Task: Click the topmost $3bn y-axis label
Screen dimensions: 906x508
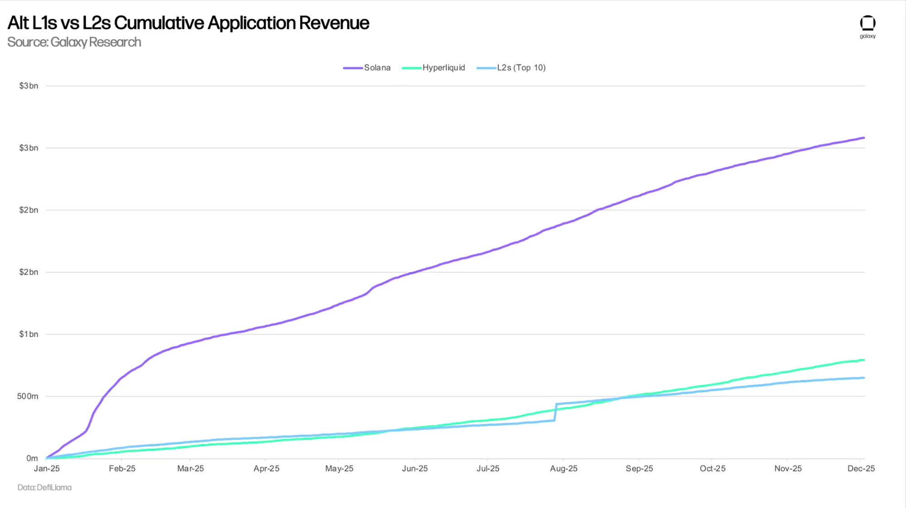Action: [29, 86]
